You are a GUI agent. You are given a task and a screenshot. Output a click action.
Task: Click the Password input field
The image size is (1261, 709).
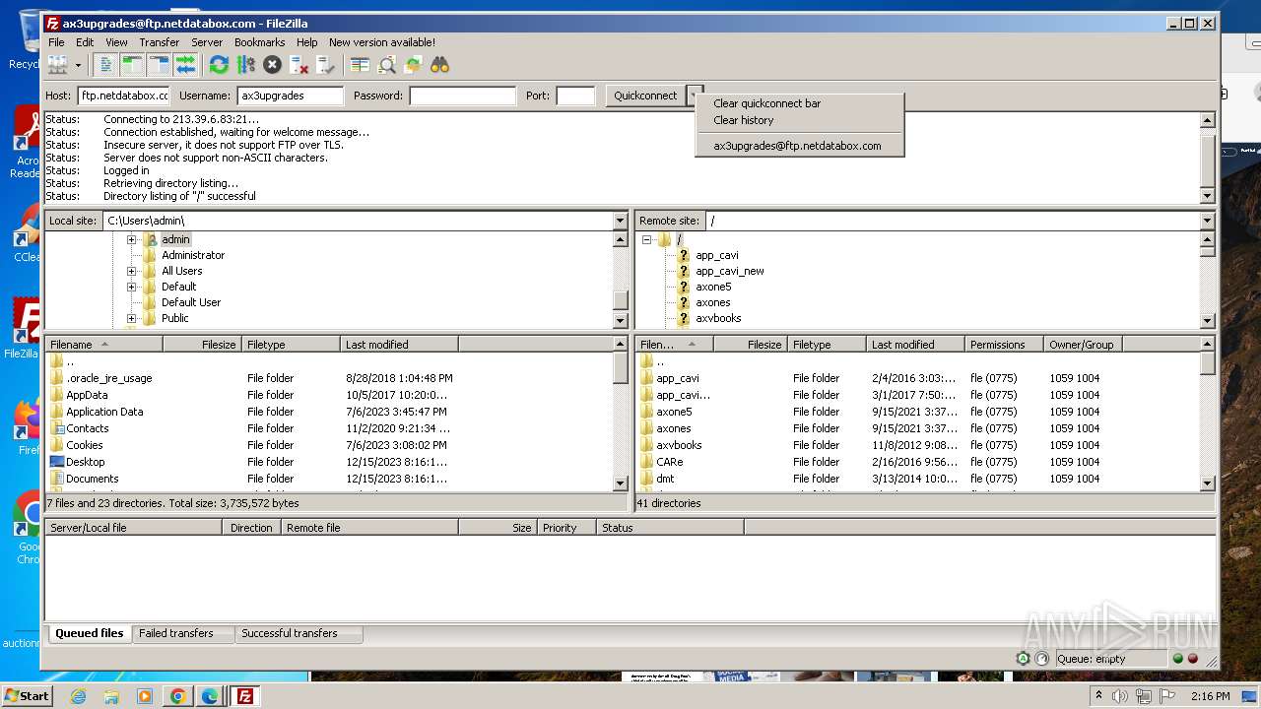(463, 96)
